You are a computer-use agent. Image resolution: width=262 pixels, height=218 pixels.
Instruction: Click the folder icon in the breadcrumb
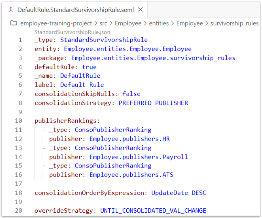(14, 23)
